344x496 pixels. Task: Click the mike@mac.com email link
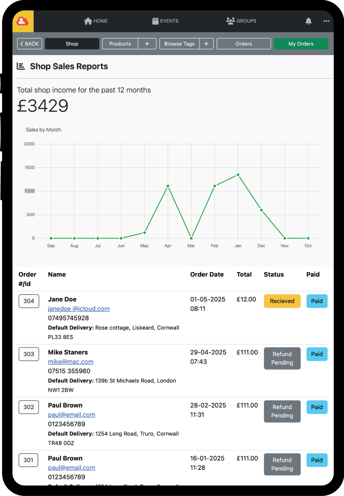71,362
